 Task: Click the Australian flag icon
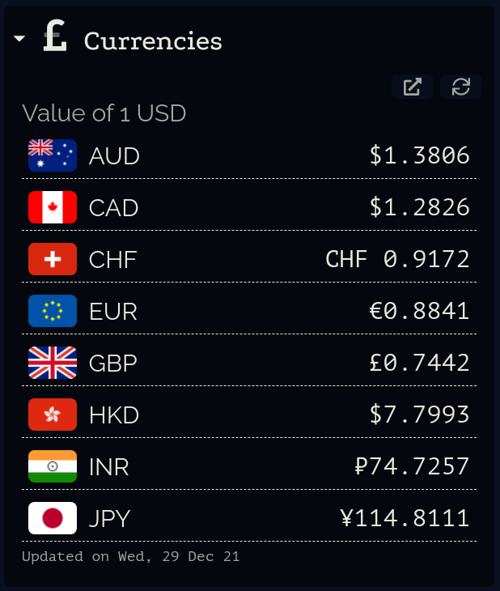coord(53,155)
